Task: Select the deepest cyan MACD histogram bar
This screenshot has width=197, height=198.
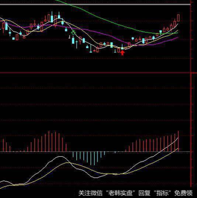Action: click(x=94, y=158)
